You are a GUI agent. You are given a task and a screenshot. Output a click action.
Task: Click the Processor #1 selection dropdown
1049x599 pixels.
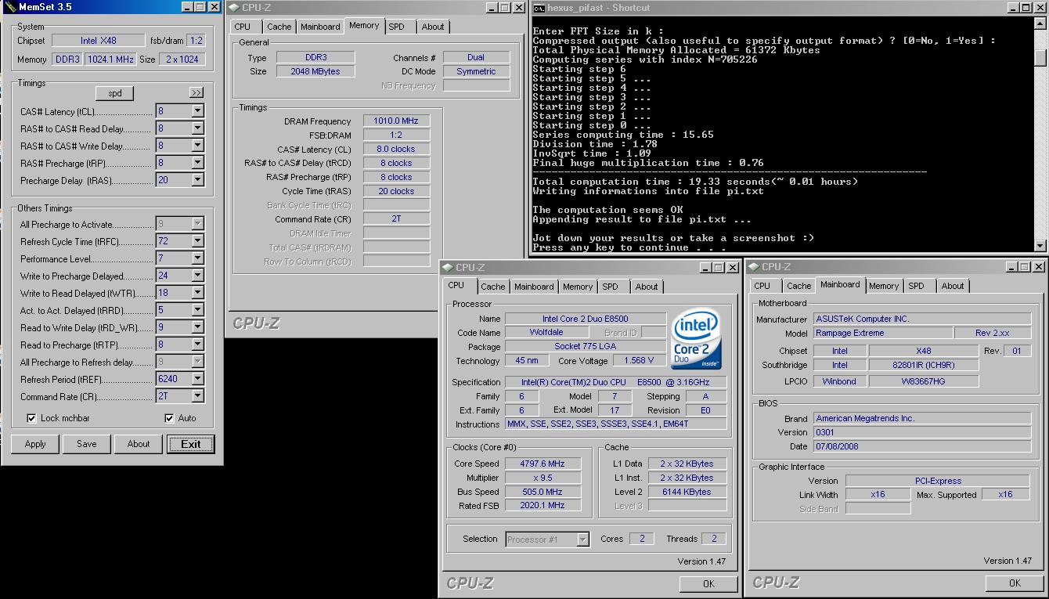tap(546, 539)
